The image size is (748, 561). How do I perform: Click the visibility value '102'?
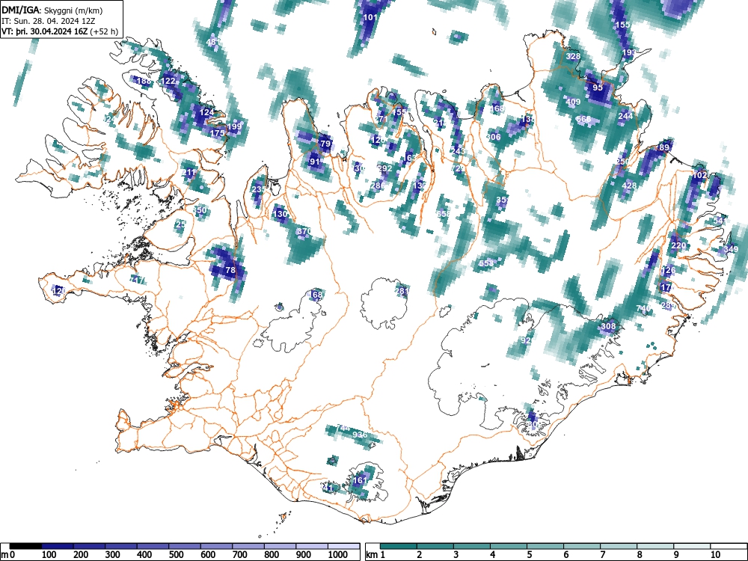coord(699,176)
